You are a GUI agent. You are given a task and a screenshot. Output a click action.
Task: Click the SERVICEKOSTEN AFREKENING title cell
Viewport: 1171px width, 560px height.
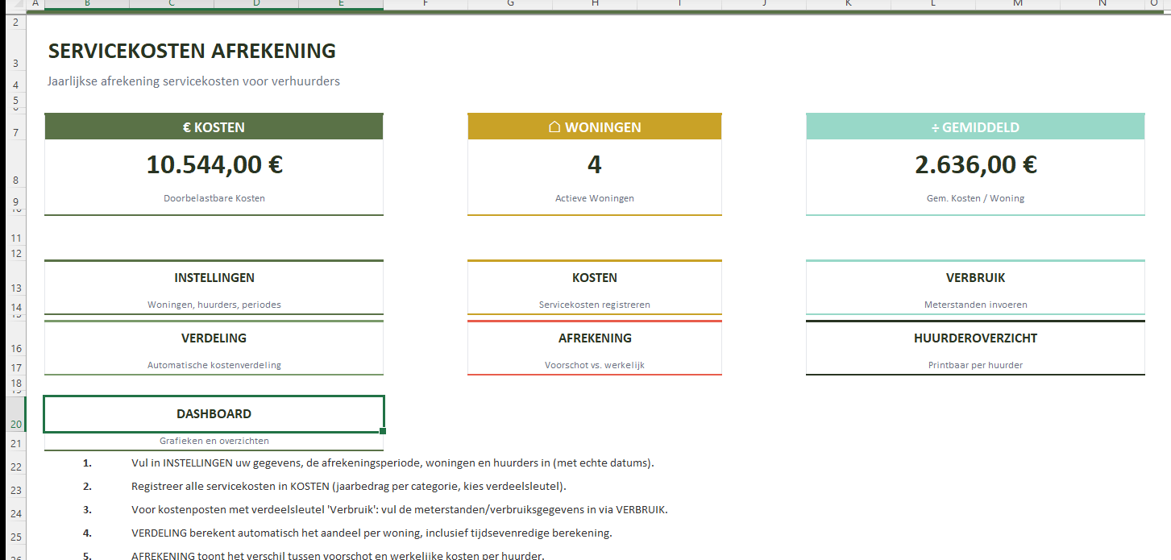pyautogui.click(x=192, y=51)
